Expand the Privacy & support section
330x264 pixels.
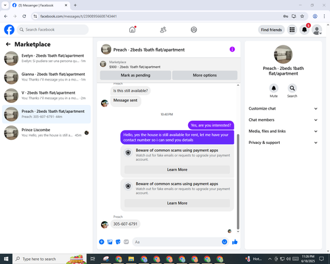tap(283, 143)
